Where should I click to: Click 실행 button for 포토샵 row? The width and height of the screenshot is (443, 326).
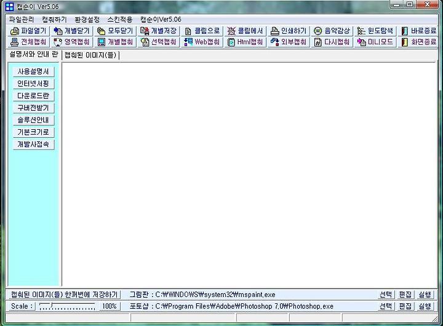(x=425, y=306)
